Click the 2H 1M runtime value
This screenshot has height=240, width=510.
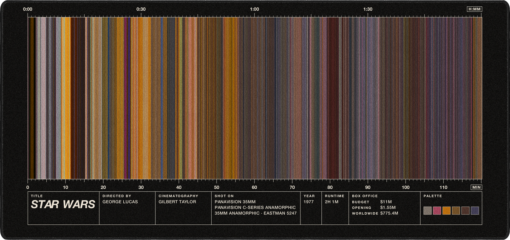click(332, 202)
